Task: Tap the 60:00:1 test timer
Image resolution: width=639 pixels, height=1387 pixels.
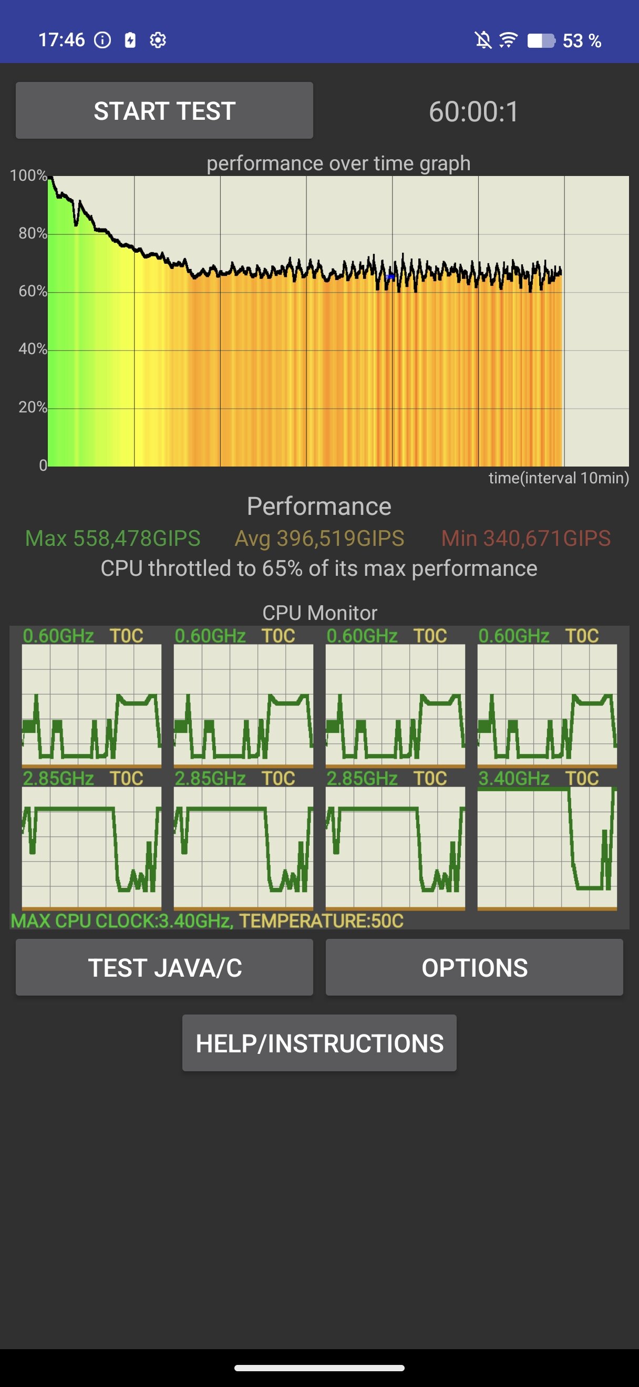Action: pyautogui.click(x=473, y=111)
